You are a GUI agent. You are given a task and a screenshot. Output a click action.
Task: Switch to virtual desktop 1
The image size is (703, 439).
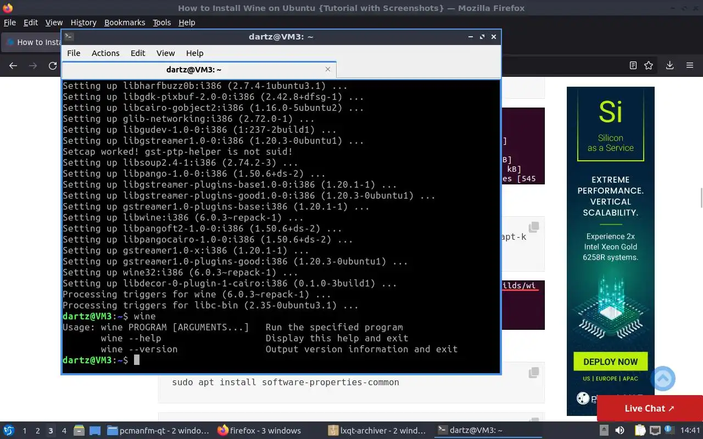[24, 431]
